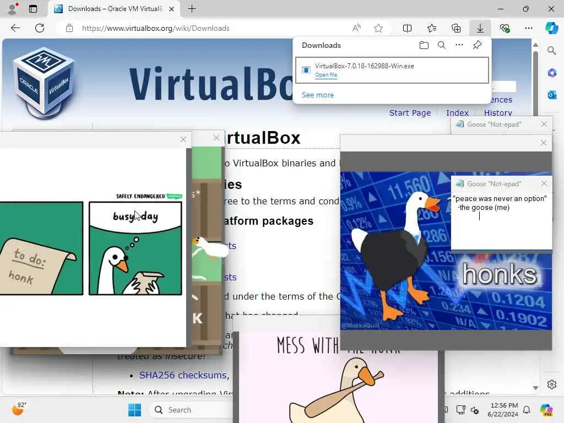Click into the goose Not-epad text area
This screenshot has width=564, height=423.
click(501, 221)
